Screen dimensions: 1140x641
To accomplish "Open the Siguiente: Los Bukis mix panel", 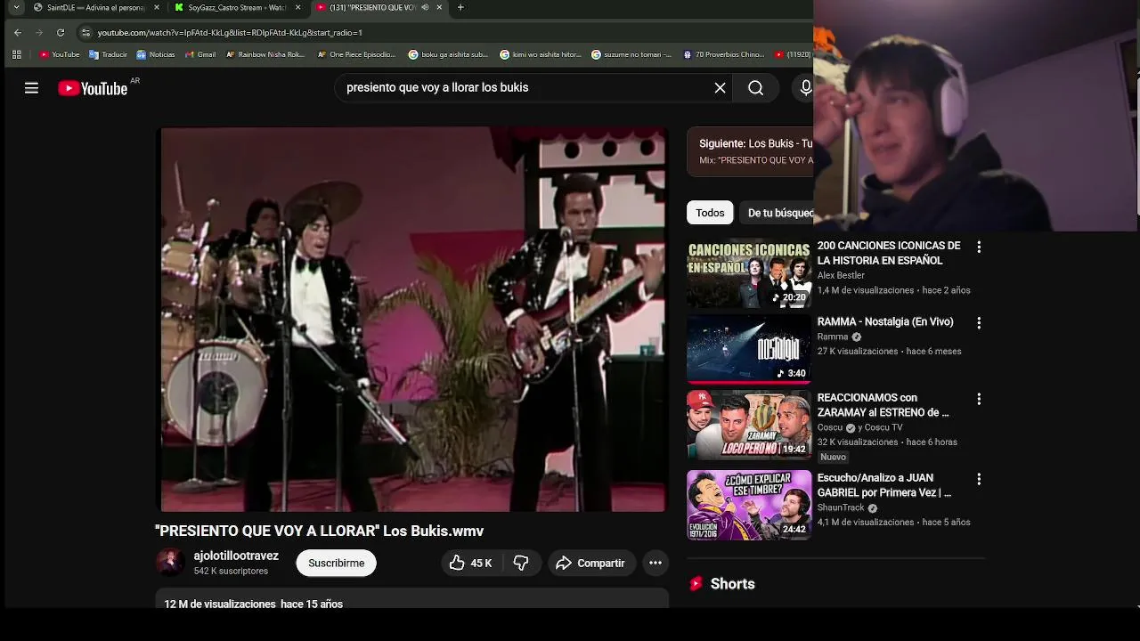I will (x=750, y=151).
